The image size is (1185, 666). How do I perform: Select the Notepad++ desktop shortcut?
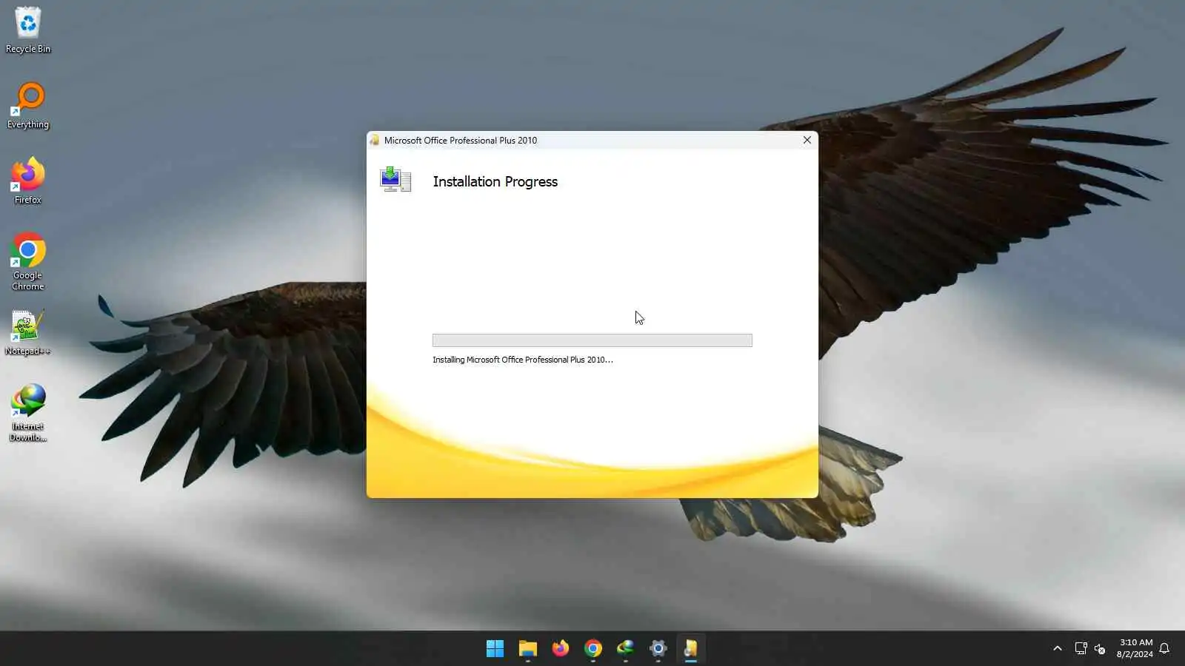click(28, 333)
